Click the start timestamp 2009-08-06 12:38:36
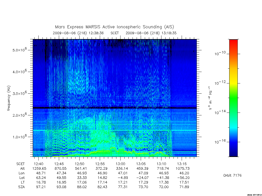262x196 pixels. (x=78, y=33)
